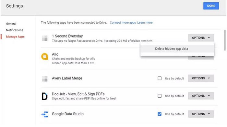Click the 1 Second Everyday app name

67,36
